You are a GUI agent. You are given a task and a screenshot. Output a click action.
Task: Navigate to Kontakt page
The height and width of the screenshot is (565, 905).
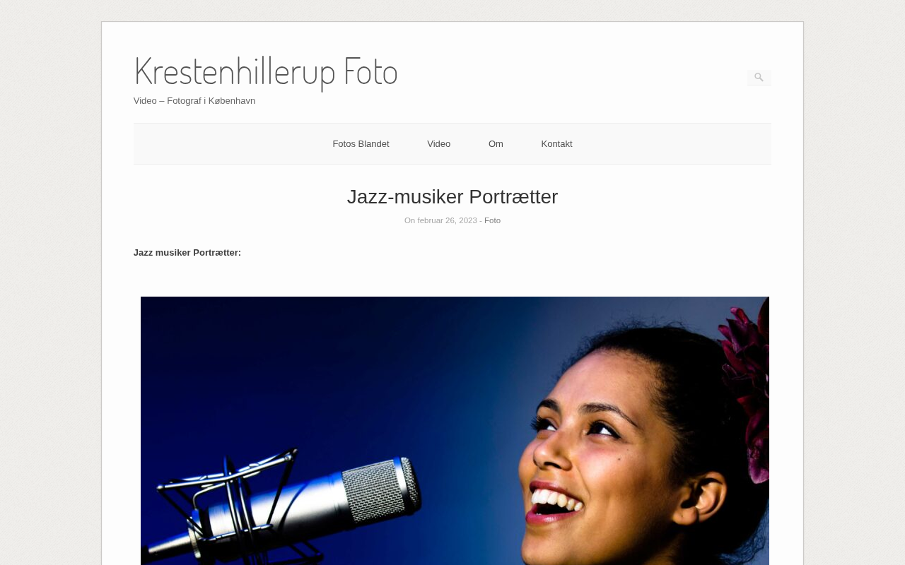coord(556,144)
